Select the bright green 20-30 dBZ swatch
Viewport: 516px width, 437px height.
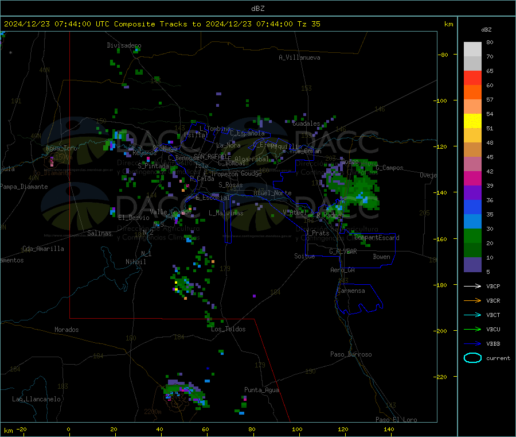click(472, 236)
